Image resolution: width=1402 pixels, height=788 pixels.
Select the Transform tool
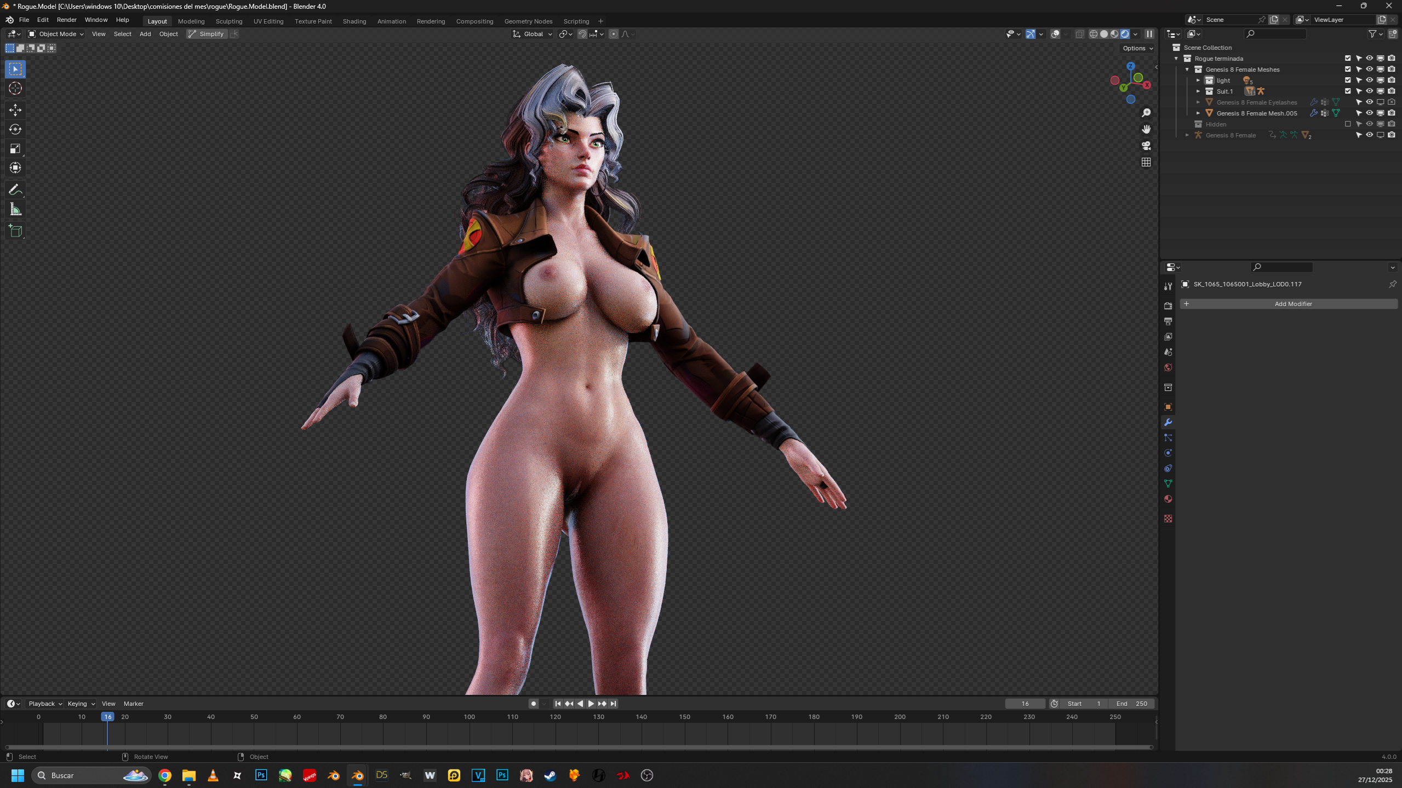15,168
